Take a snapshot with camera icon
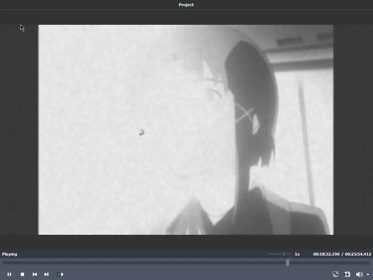Image resolution: width=373 pixels, height=280 pixels. (x=347, y=274)
